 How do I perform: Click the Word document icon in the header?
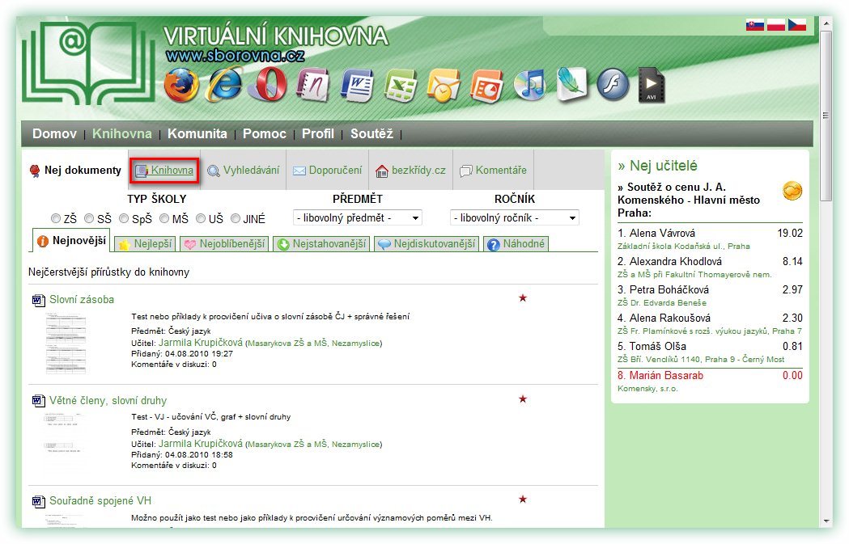click(358, 86)
